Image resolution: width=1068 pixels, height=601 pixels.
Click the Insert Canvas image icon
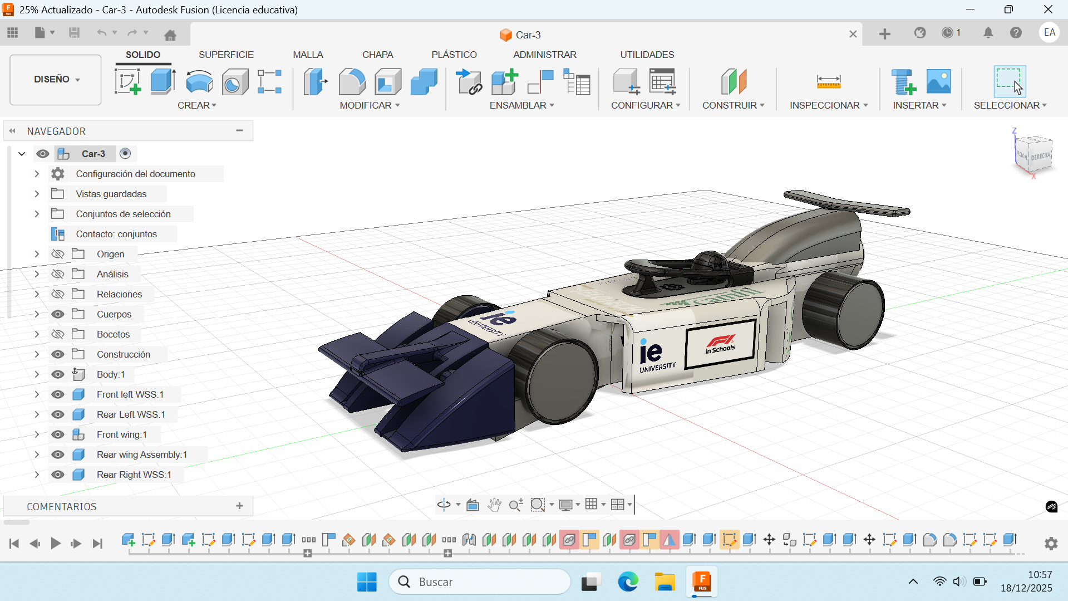(938, 82)
